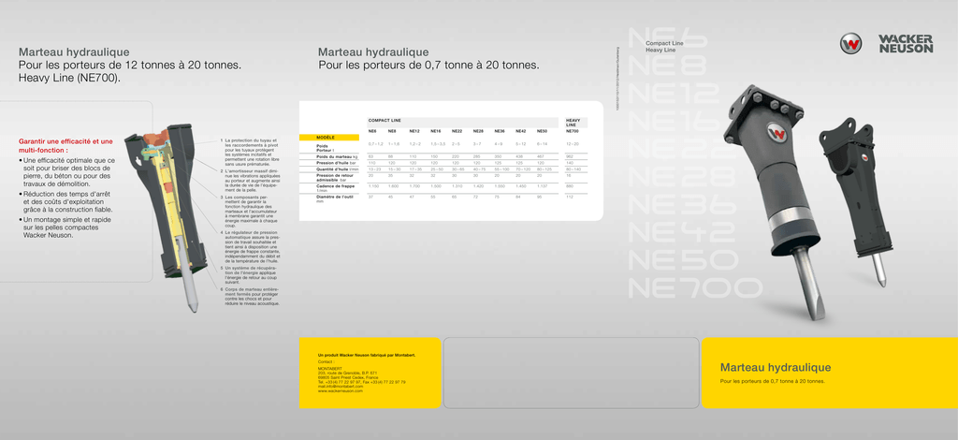Click the tool diameter value 37
The height and width of the screenshot is (440, 958).
tap(370, 197)
